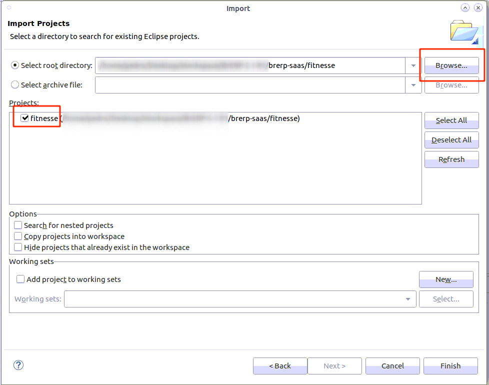Choose the Select archive file option
Screen dimensions: 489x385
tap(15, 85)
